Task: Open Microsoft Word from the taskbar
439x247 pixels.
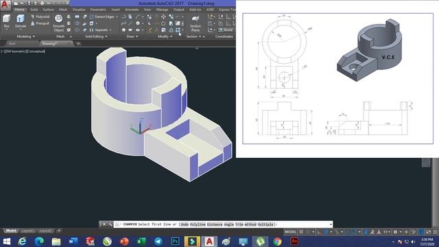Action: pyautogui.click(x=73, y=241)
